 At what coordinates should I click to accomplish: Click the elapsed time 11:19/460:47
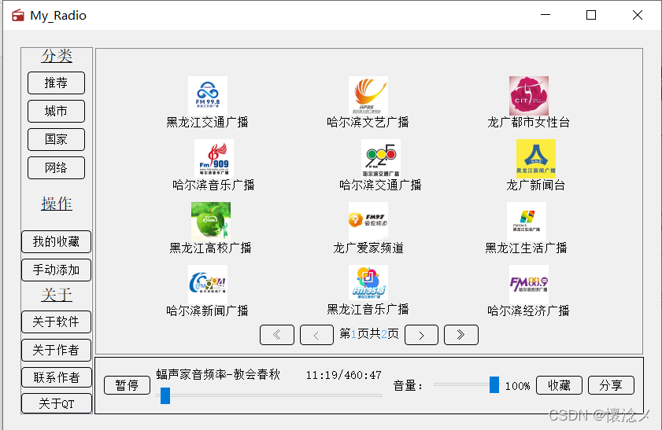(x=344, y=375)
